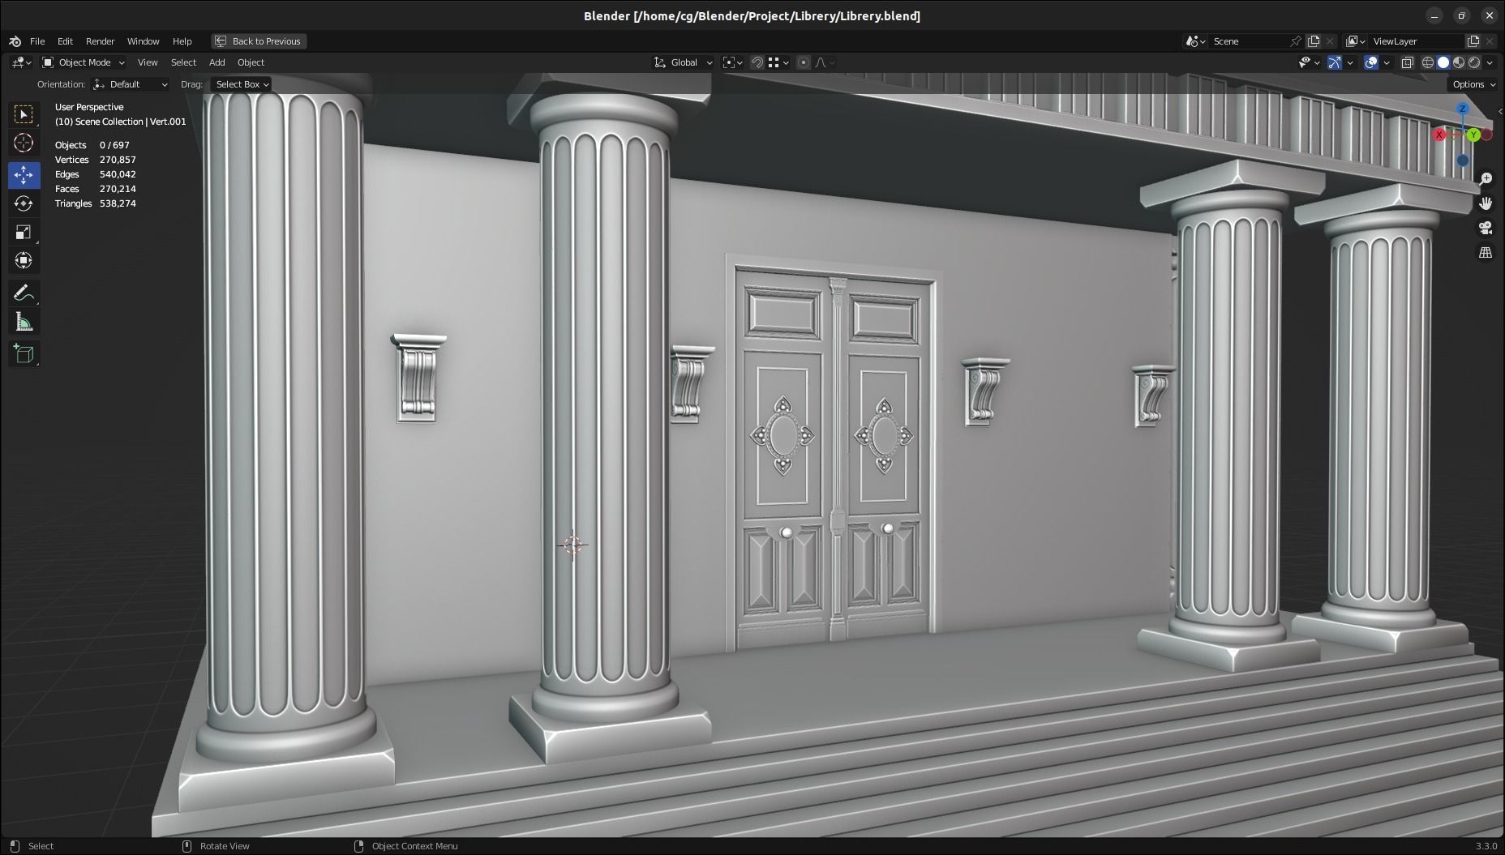Open the Object Mode dropdown

coord(84,62)
